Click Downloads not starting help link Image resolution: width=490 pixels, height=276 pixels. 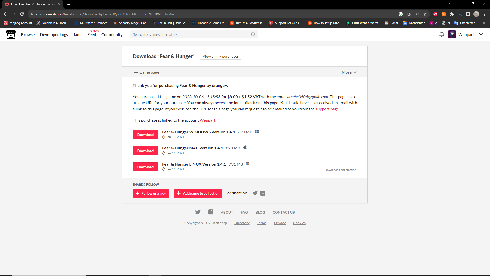(x=341, y=169)
